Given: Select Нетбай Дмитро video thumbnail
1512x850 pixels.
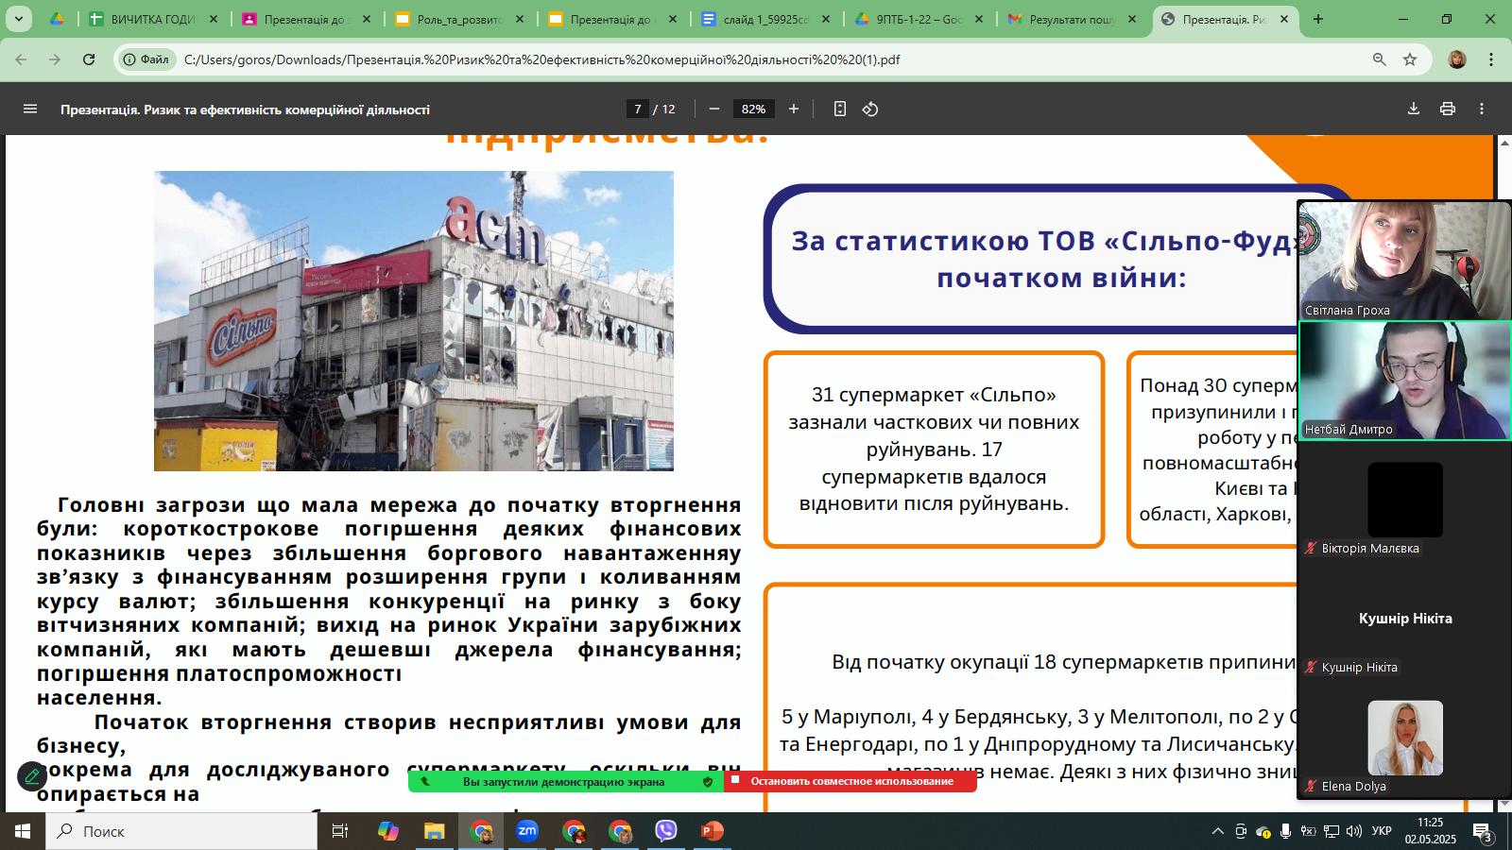Looking at the screenshot, I should (1404, 381).
